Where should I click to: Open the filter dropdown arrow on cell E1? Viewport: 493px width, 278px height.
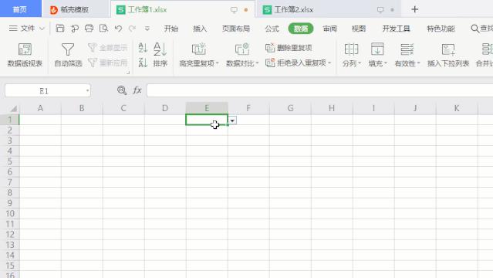click(232, 120)
